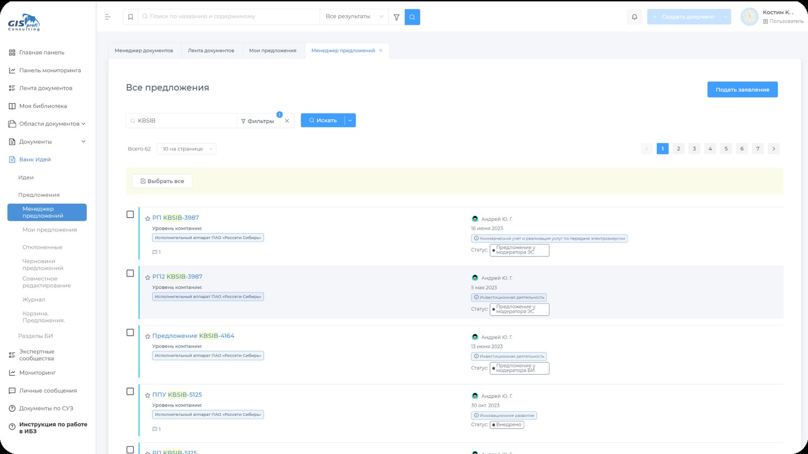Switch to Лента документов tab
The height and width of the screenshot is (454, 808).
211,51
